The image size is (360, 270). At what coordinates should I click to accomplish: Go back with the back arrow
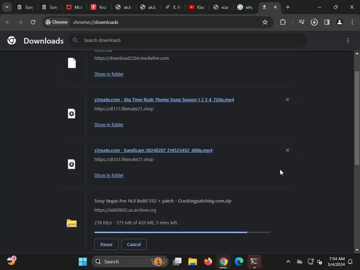tap(8, 22)
